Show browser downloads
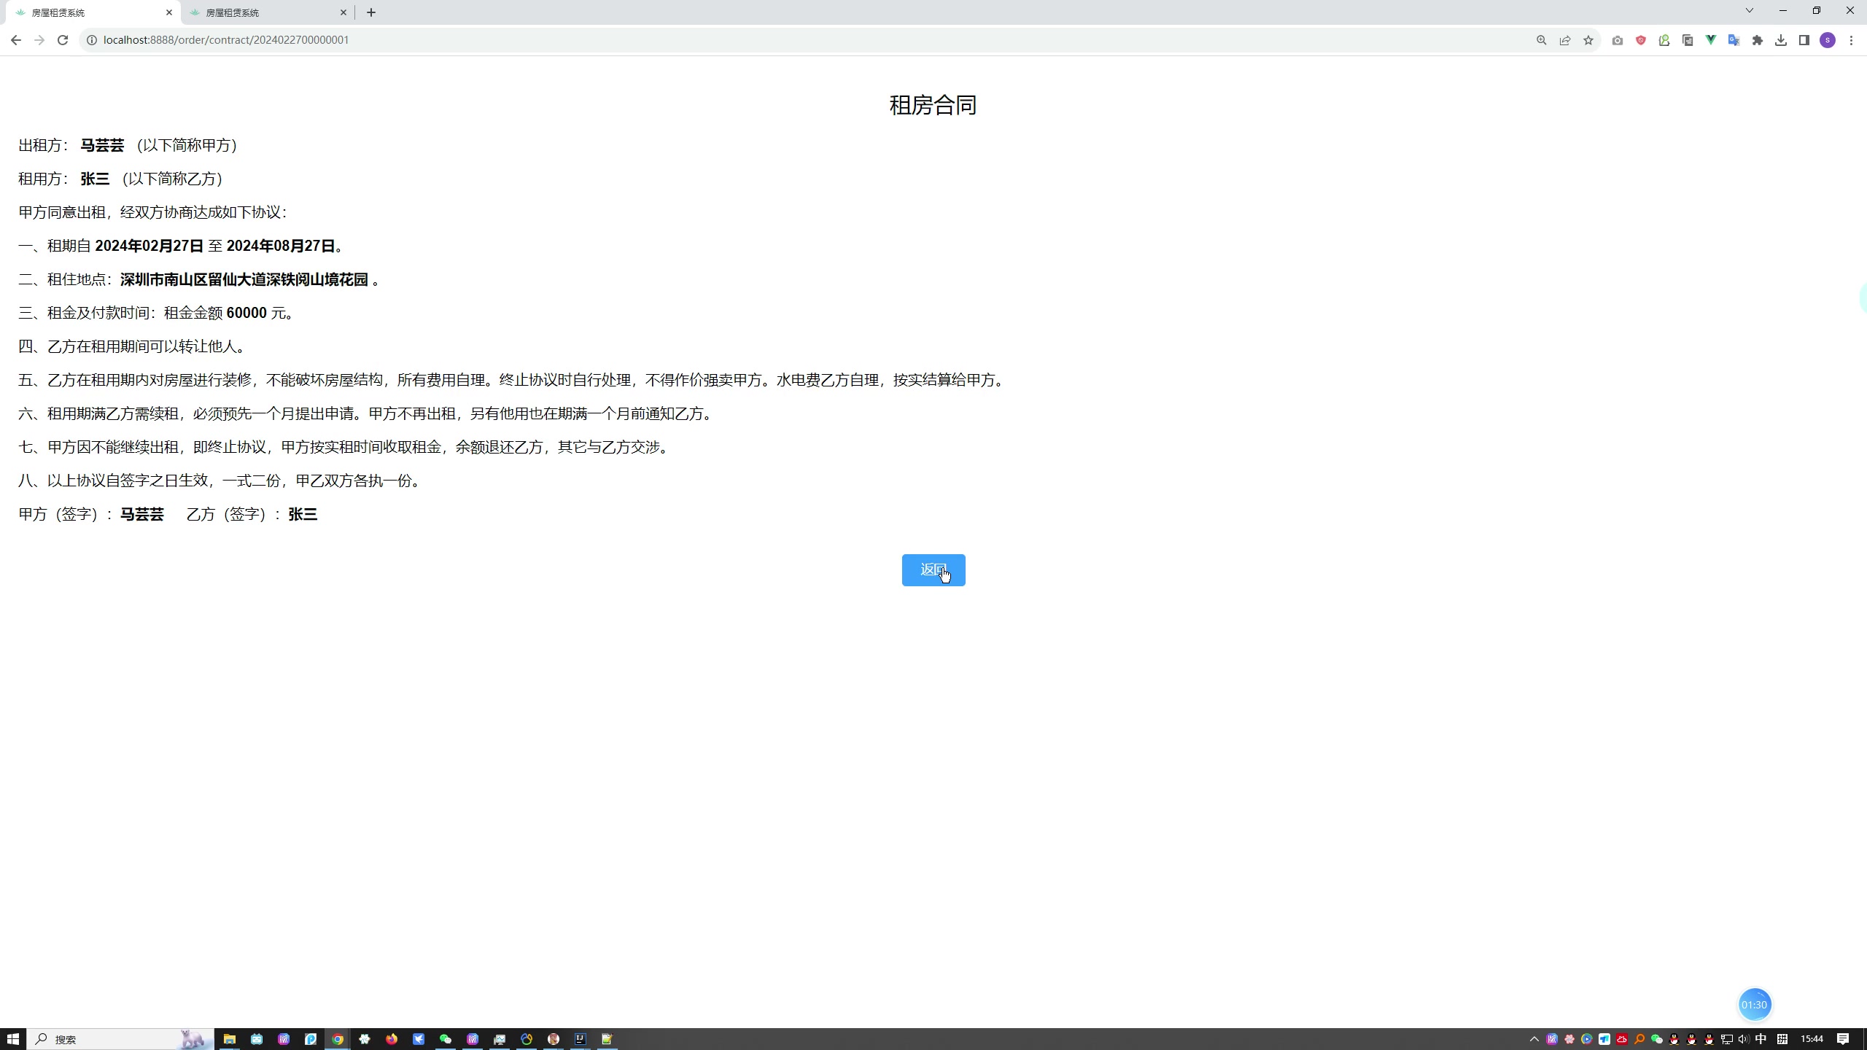Image resolution: width=1867 pixels, height=1050 pixels. point(1781,40)
